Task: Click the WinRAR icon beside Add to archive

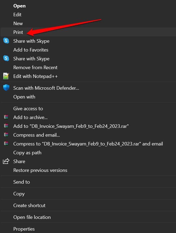Action: click(6, 117)
